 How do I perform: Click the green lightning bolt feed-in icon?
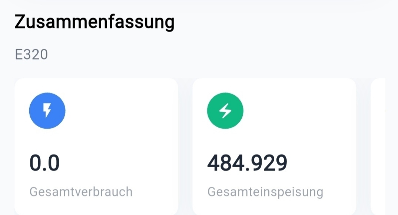coord(225,110)
